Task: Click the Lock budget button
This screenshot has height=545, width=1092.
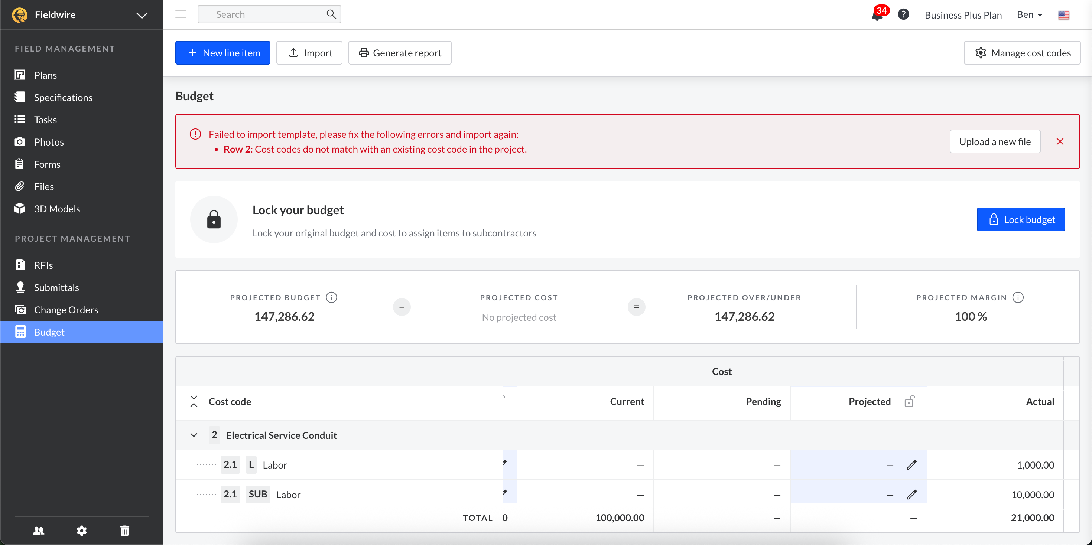Action: click(x=1020, y=219)
